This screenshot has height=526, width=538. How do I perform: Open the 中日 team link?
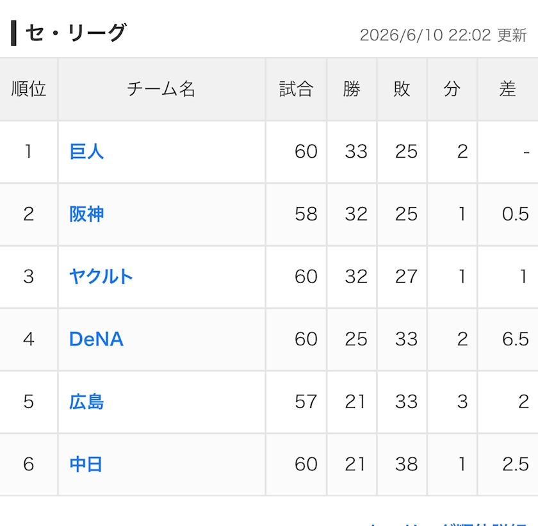click(x=86, y=464)
